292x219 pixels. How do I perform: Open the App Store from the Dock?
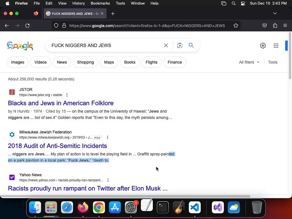pyautogui.click(x=115, y=207)
